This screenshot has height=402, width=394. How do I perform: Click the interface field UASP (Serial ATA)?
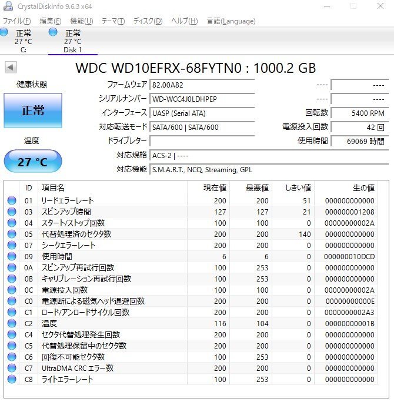[x=202, y=113]
